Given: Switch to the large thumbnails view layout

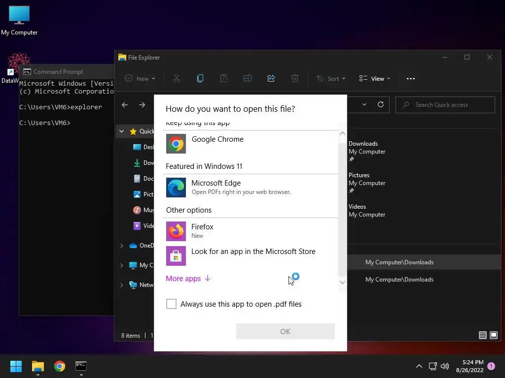Looking at the screenshot, I should tap(493, 335).
